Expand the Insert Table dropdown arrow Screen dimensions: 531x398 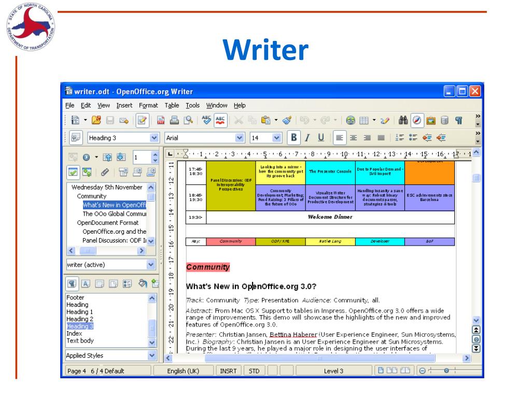click(x=374, y=120)
